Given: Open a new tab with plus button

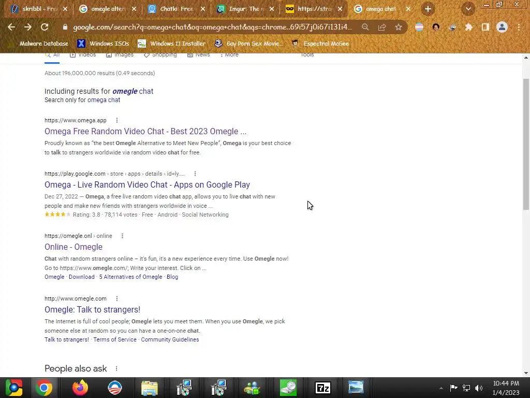Looking at the screenshot, I should 428,9.
